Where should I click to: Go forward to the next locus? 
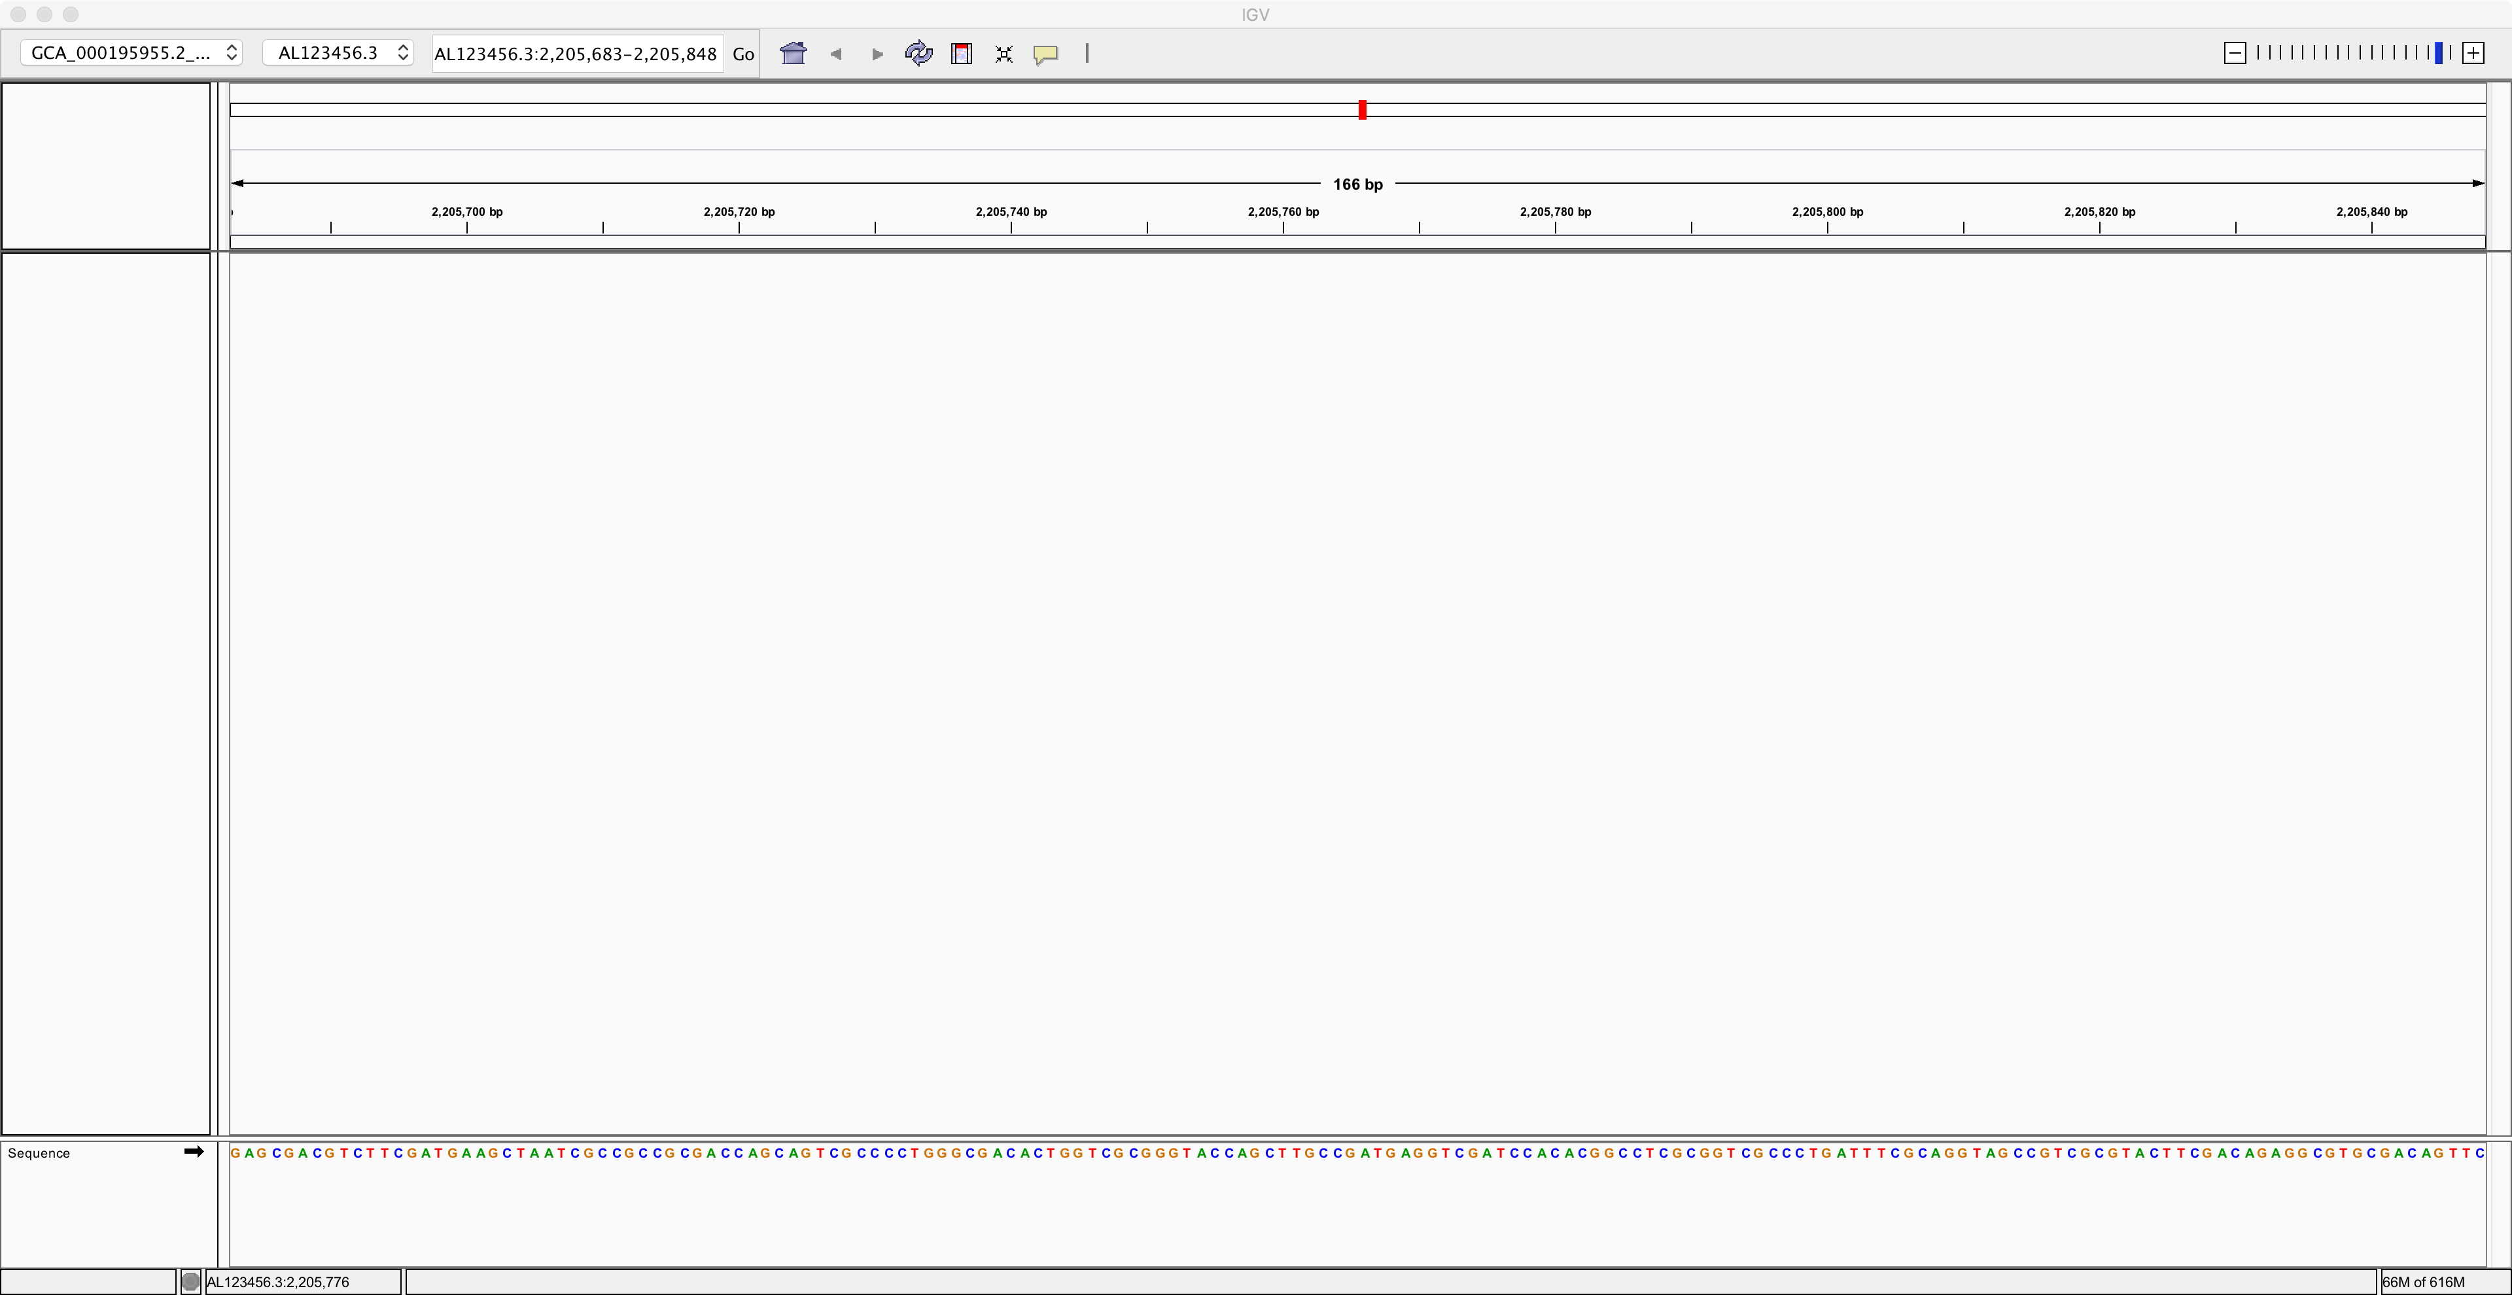tap(877, 54)
